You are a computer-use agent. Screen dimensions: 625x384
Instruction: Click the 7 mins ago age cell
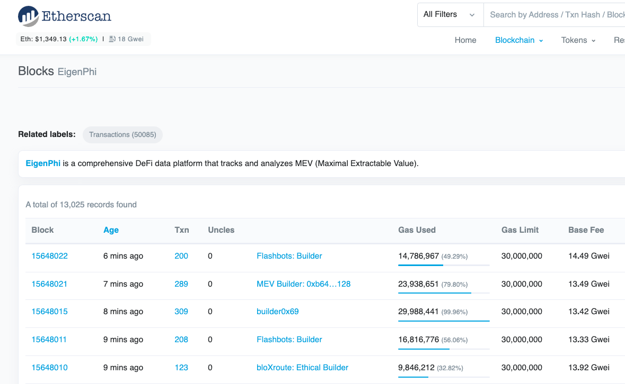click(x=123, y=284)
